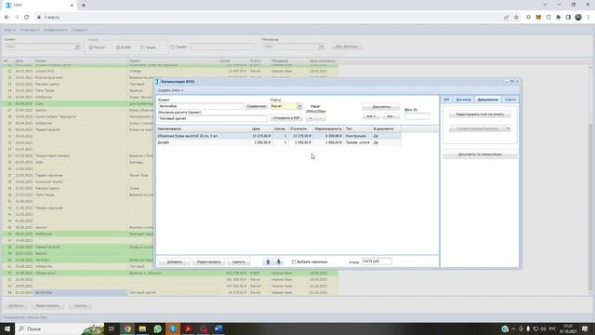This screenshot has width=595, height=335.
Task: Click 'Доп. фильтры' button in main window
Action: [x=346, y=47]
